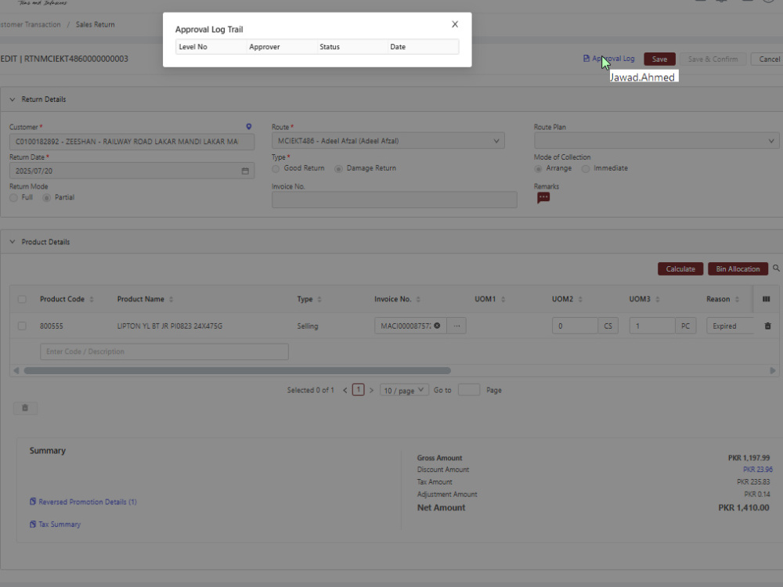Sort by Reason column
This screenshot has width=783, height=587.
tap(737, 299)
